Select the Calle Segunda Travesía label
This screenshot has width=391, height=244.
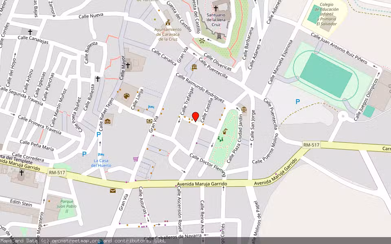coord(22,96)
